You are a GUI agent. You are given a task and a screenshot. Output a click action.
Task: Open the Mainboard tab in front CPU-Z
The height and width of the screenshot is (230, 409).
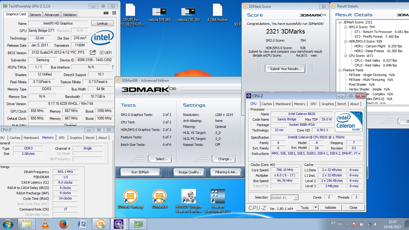click(x=283, y=104)
